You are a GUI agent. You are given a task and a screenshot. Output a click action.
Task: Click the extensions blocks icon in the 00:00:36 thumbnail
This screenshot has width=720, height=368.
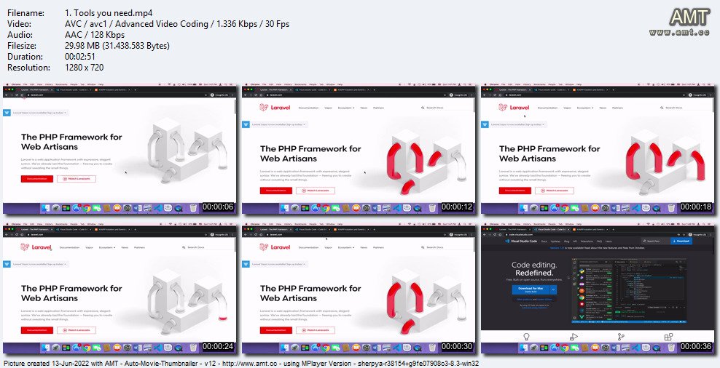point(668,337)
